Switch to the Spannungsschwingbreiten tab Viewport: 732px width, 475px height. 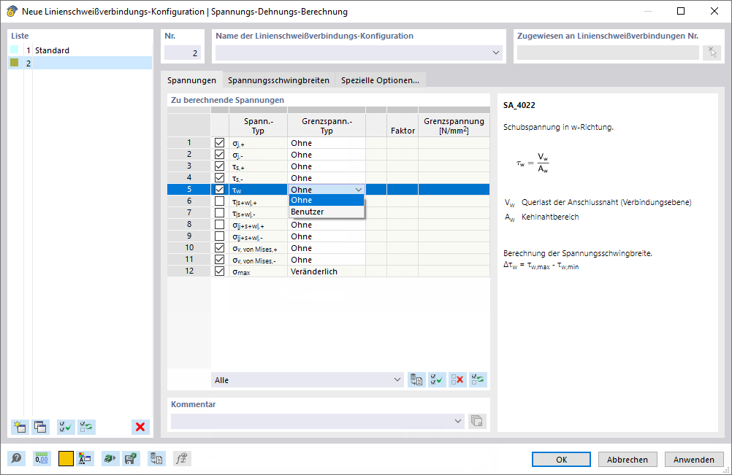(x=279, y=80)
